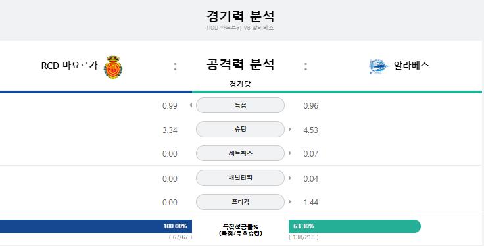Image resolution: width=484 pixels, height=246 pixels.
Task: Click the Alavés team logo
Action: (x=379, y=66)
